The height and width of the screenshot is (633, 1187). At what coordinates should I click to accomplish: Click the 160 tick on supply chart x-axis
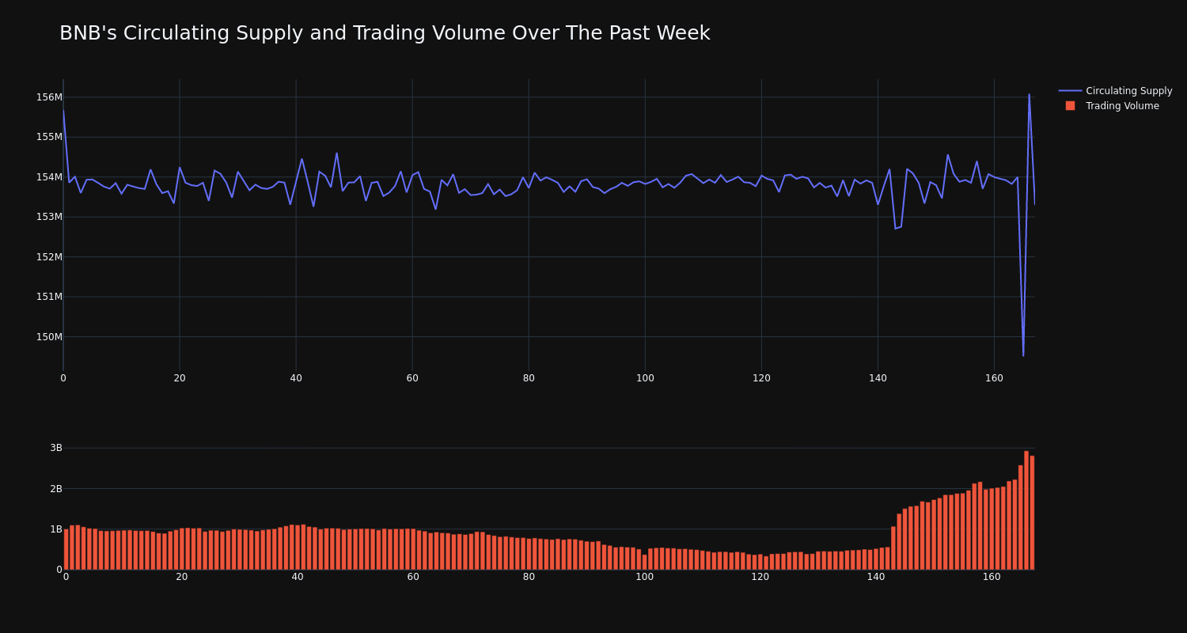(994, 378)
